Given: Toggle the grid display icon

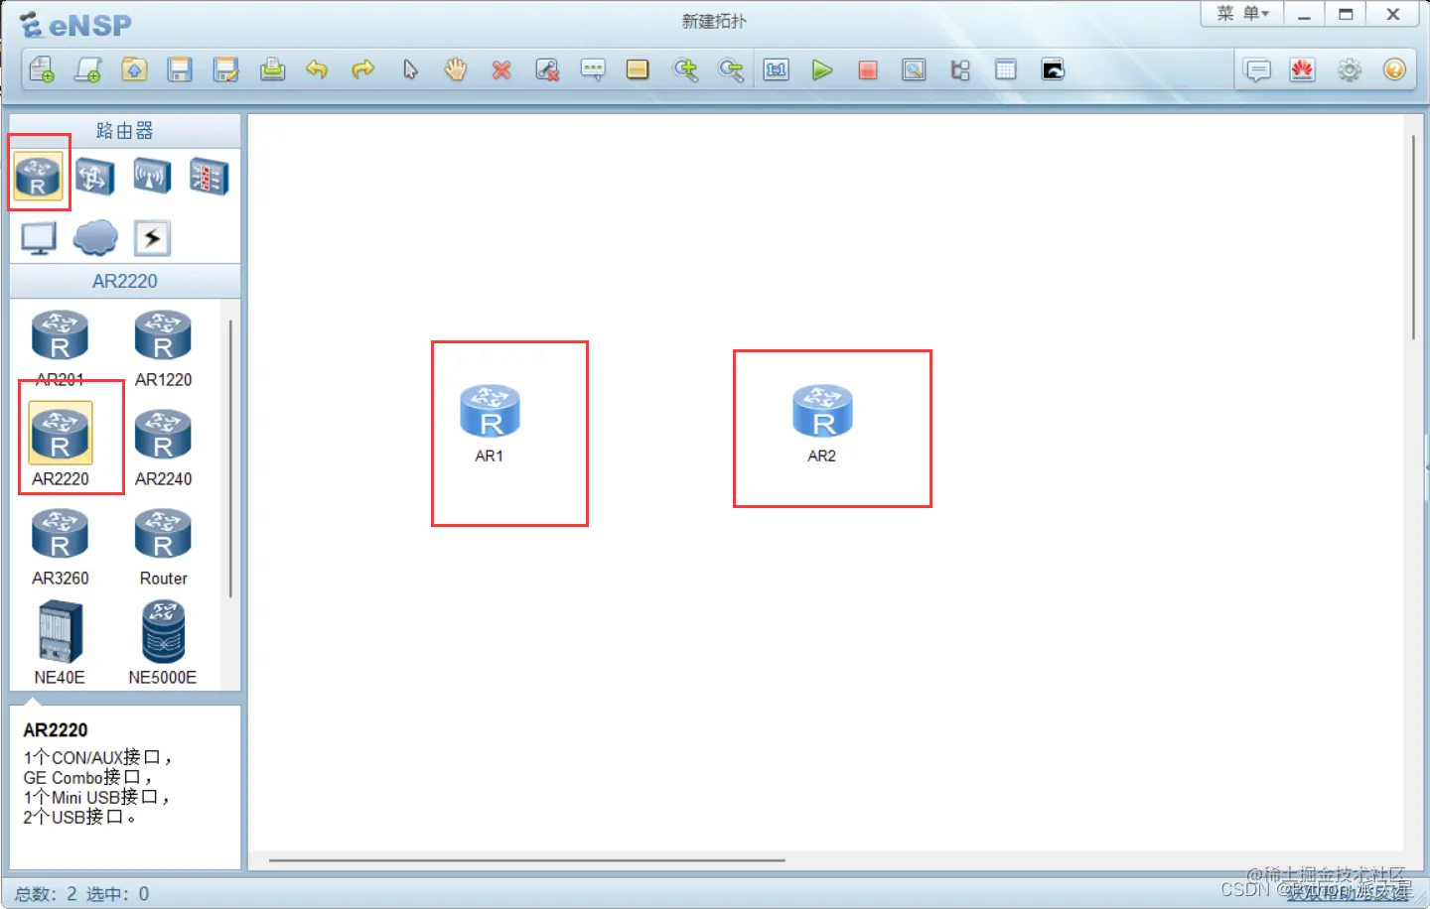Looking at the screenshot, I should point(1006,69).
